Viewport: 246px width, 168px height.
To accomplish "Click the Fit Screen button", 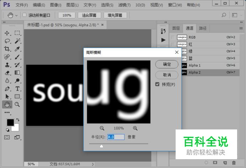I will [x=89, y=15].
